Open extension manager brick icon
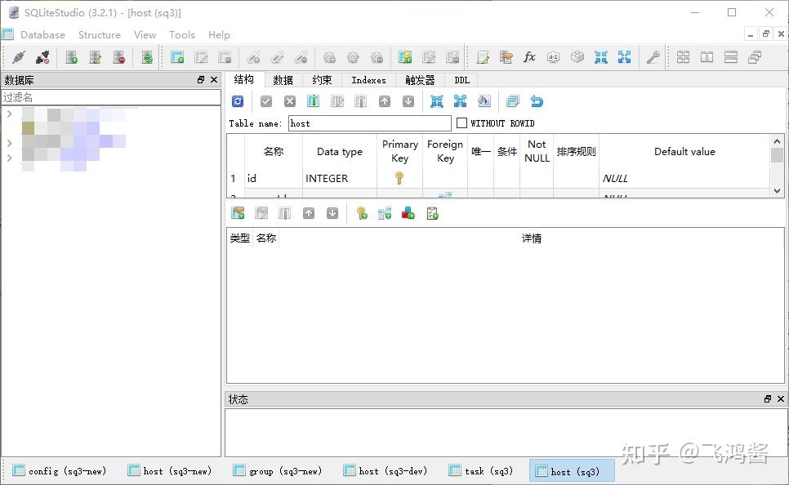This screenshot has height=485, width=789. point(577,57)
